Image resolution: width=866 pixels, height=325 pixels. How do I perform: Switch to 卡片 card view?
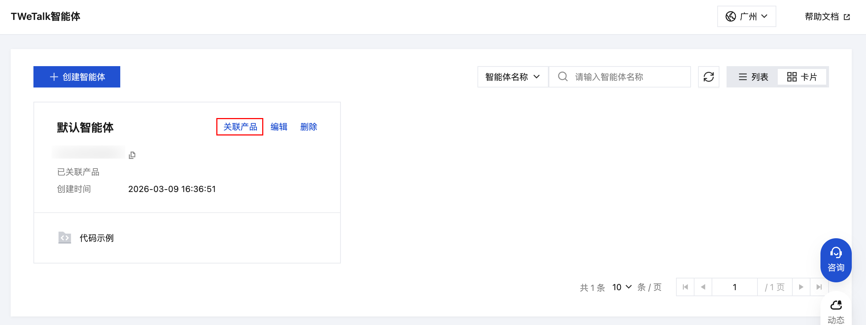point(802,77)
